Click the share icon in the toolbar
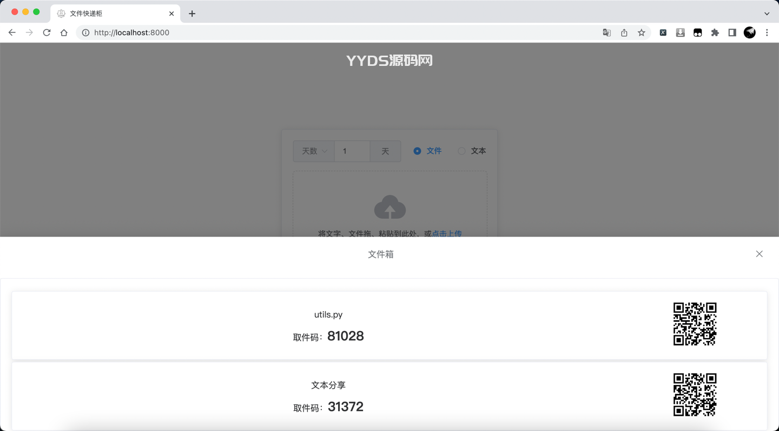 pos(624,32)
